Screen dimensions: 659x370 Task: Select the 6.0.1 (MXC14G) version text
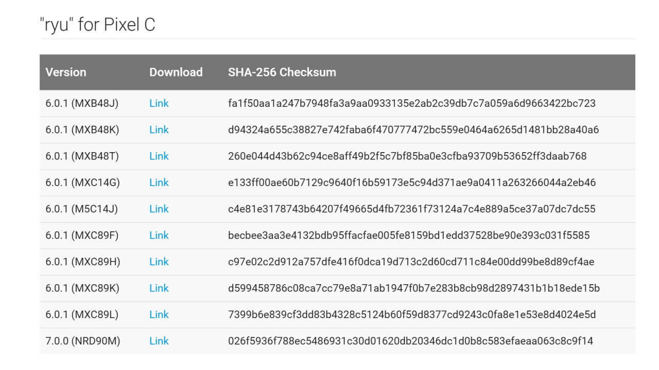coord(82,182)
